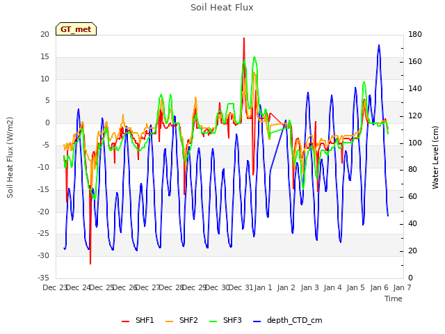Toggle SHF1 series in the legend
Image resolution: width=445 pixels, height=334 pixels.
tap(138, 320)
